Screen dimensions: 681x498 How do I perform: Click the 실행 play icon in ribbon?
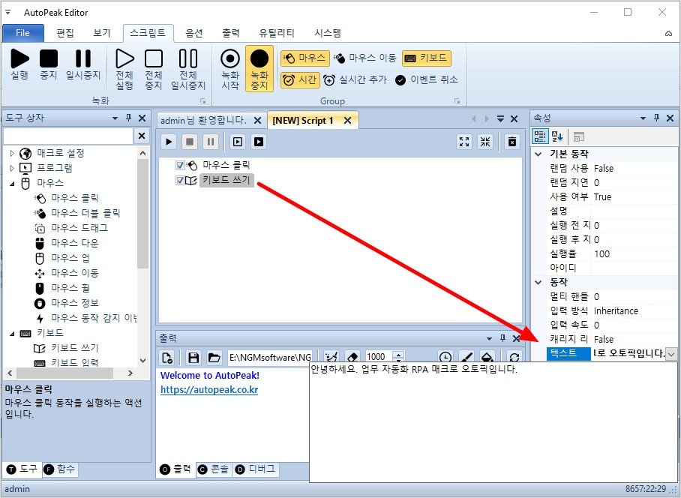click(19, 58)
